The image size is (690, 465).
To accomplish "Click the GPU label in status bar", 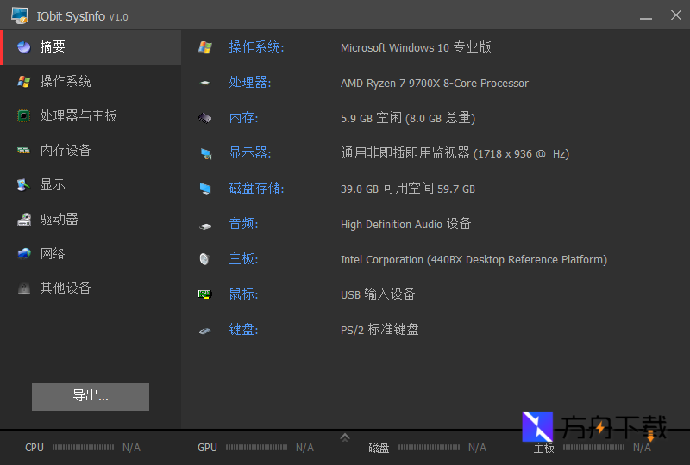I will [x=207, y=448].
